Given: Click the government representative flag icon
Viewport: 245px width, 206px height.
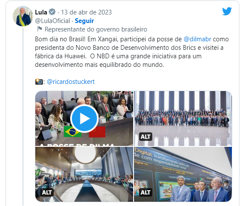Looking at the screenshot, I should tap(40, 29).
